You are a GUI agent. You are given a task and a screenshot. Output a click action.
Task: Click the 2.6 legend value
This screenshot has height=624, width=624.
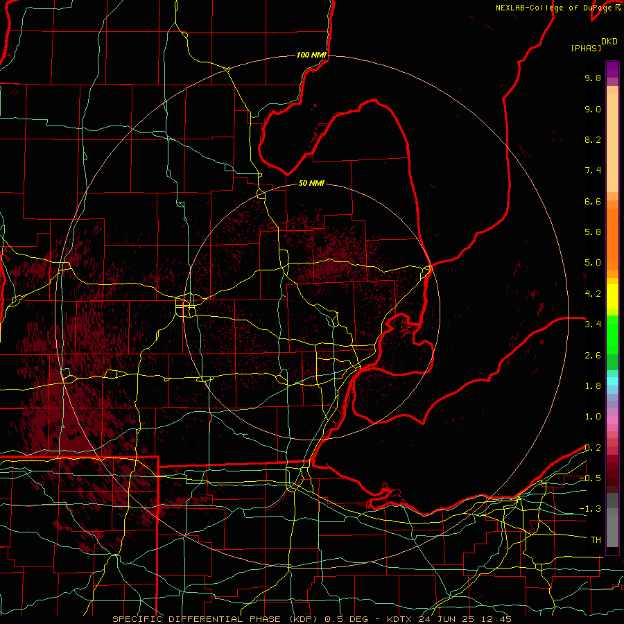point(593,356)
